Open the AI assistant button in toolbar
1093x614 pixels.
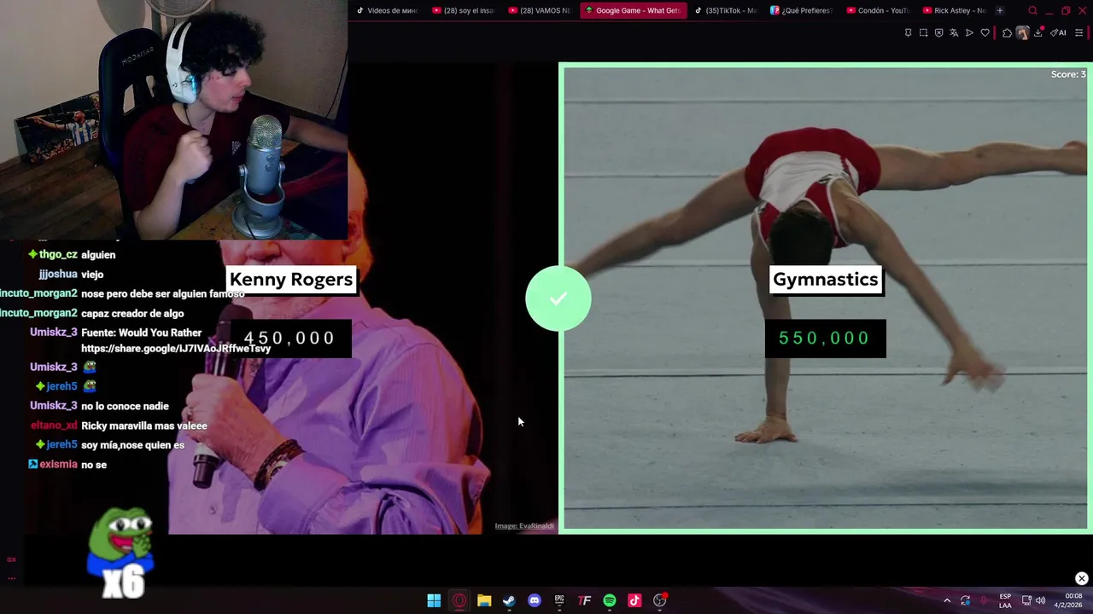click(x=1058, y=32)
